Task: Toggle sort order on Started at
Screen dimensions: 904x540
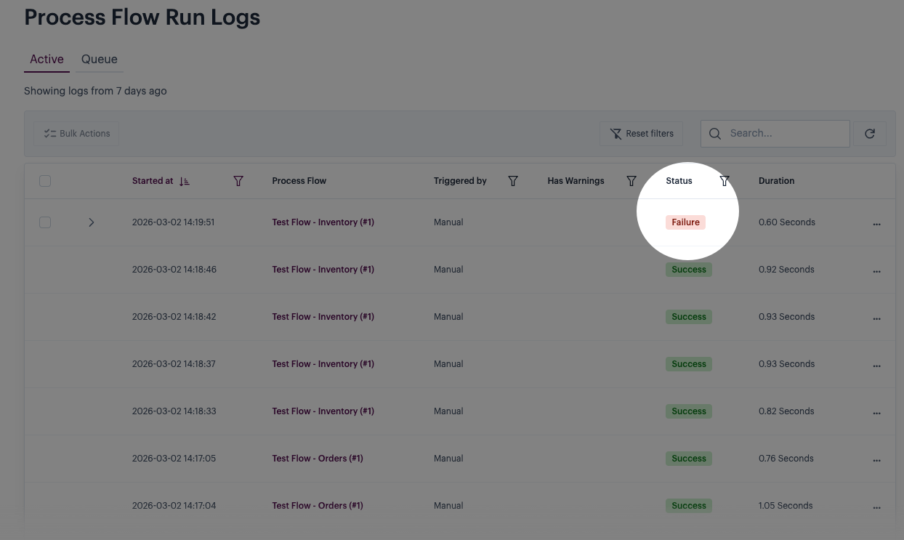Action: tap(185, 181)
